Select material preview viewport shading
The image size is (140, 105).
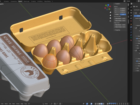101,104
